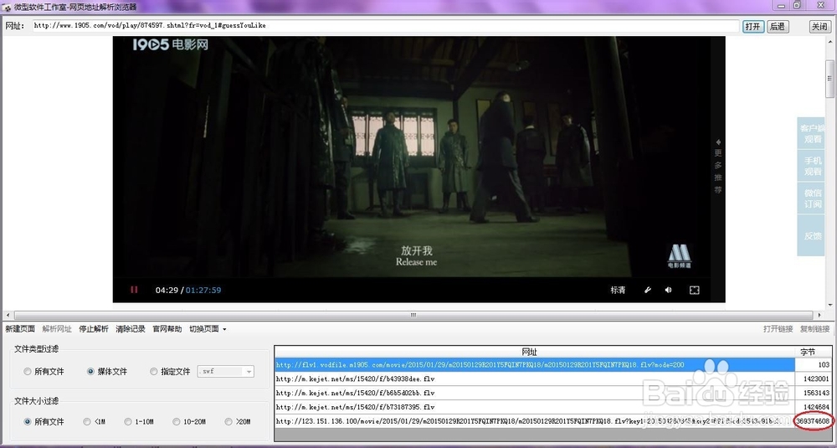Click 复制链接 link
Screen dimensions: 837x448
click(814, 329)
